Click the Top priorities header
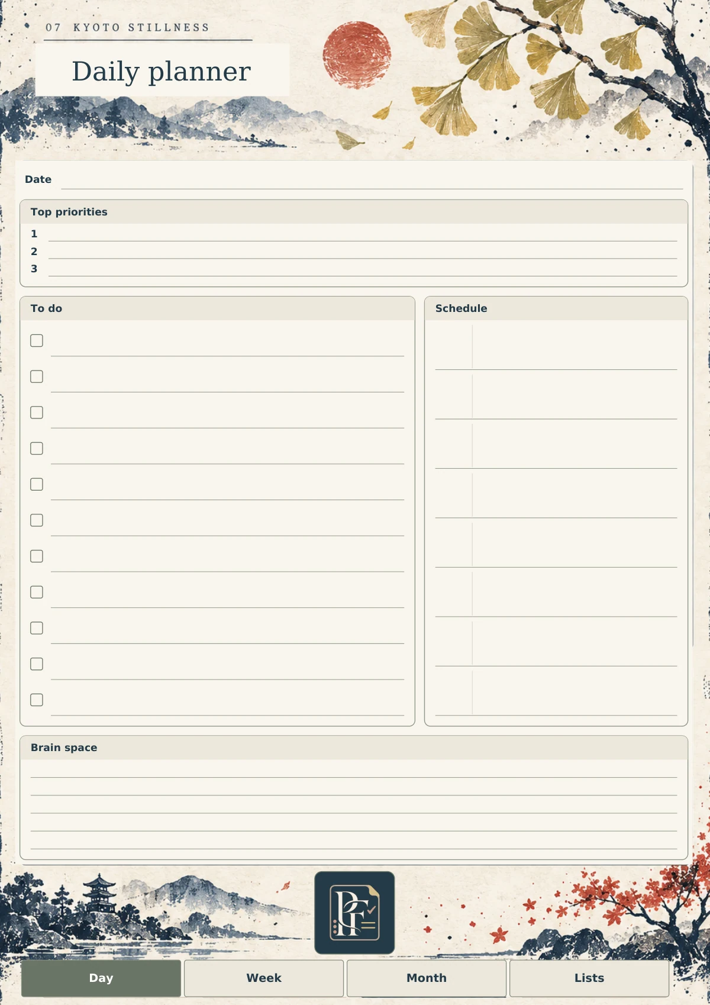 pos(354,212)
